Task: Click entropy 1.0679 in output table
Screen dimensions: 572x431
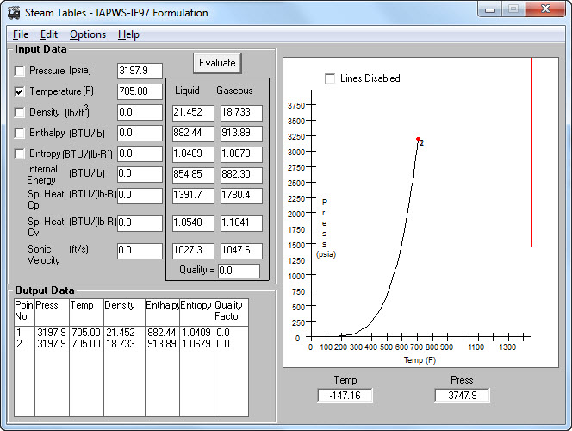Action: tap(196, 344)
